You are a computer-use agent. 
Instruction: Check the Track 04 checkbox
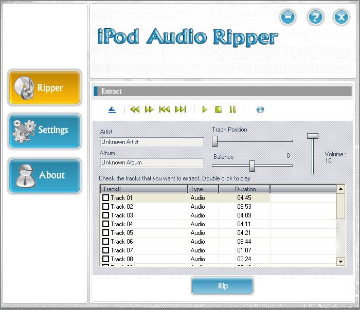point(105,224)
